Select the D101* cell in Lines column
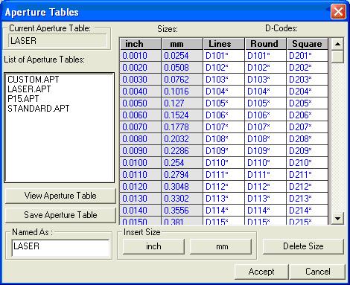The height and width of the screenshot is (285, 350). [x=224, y=56]
